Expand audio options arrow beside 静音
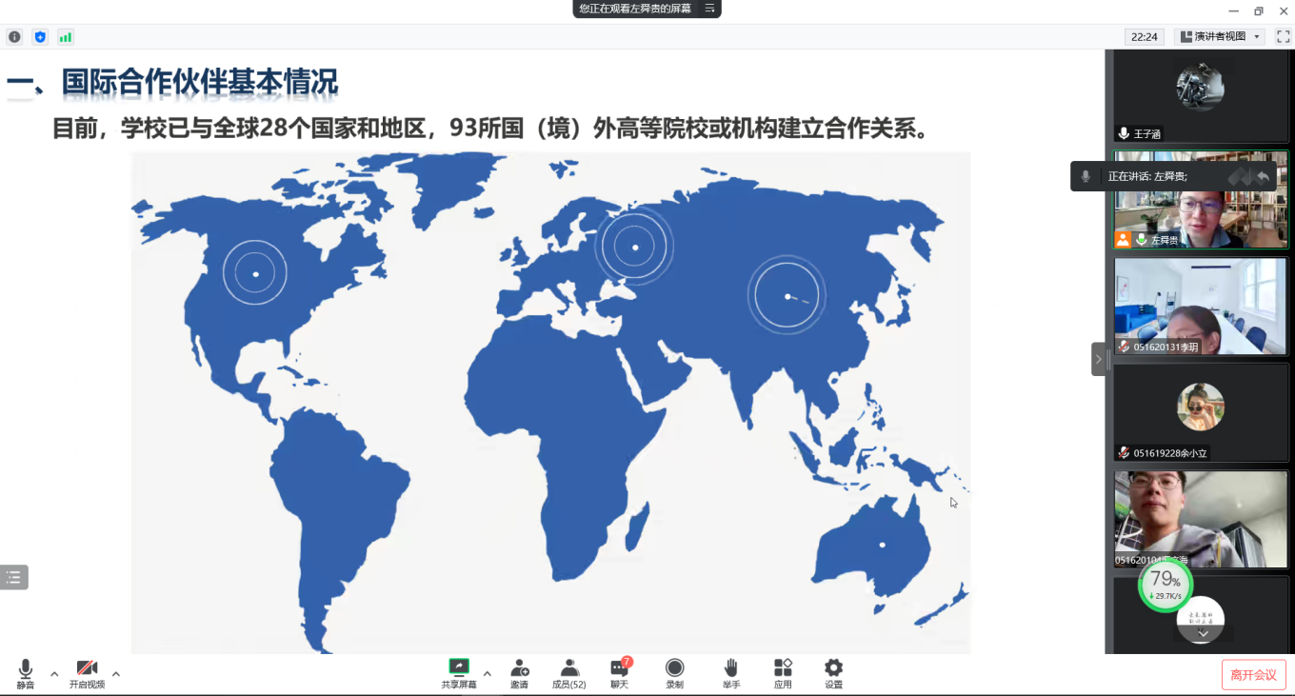Screen dimensions: 1295x696 coord(54,674)
